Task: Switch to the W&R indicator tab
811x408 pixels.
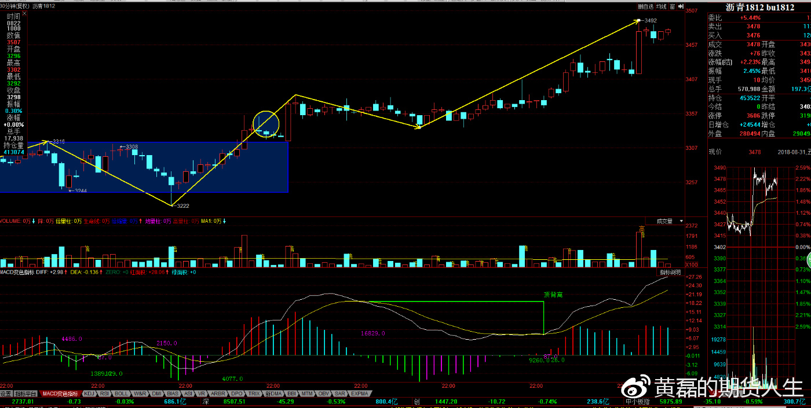Action: click(140, 394)
